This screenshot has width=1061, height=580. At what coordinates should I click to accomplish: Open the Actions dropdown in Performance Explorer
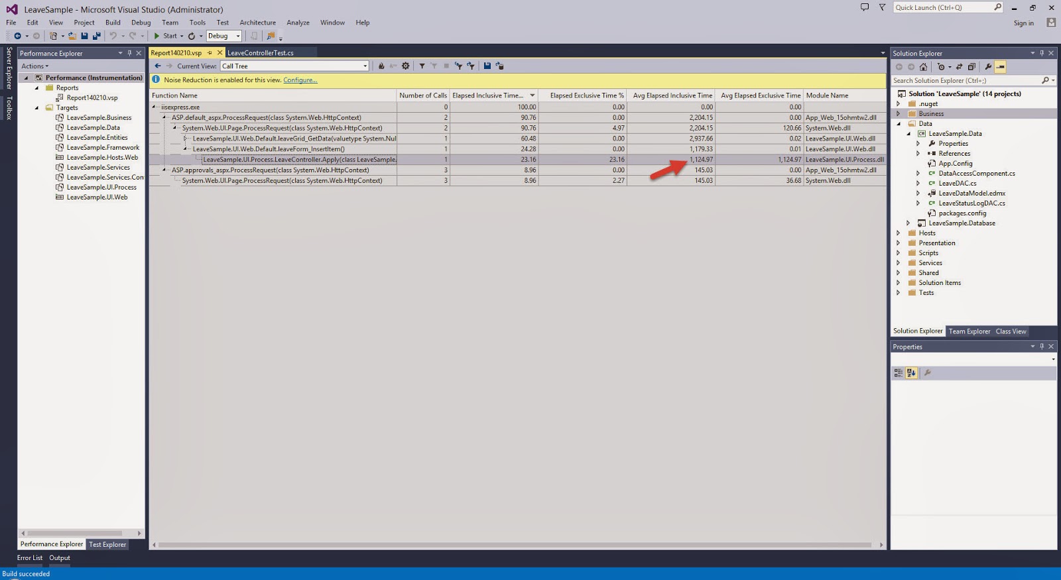coord(34,66)
